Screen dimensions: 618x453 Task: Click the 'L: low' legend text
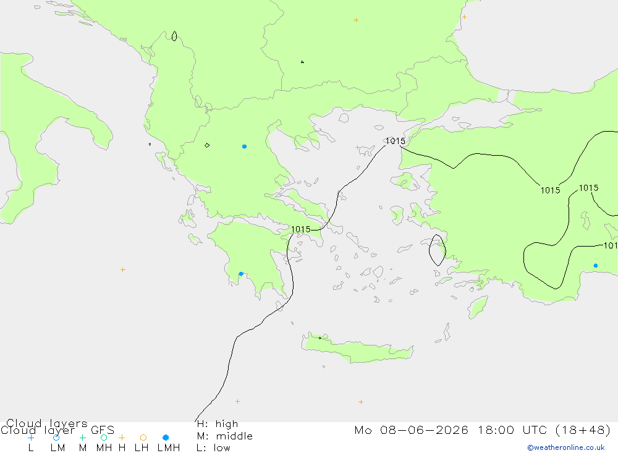(213, 448)
